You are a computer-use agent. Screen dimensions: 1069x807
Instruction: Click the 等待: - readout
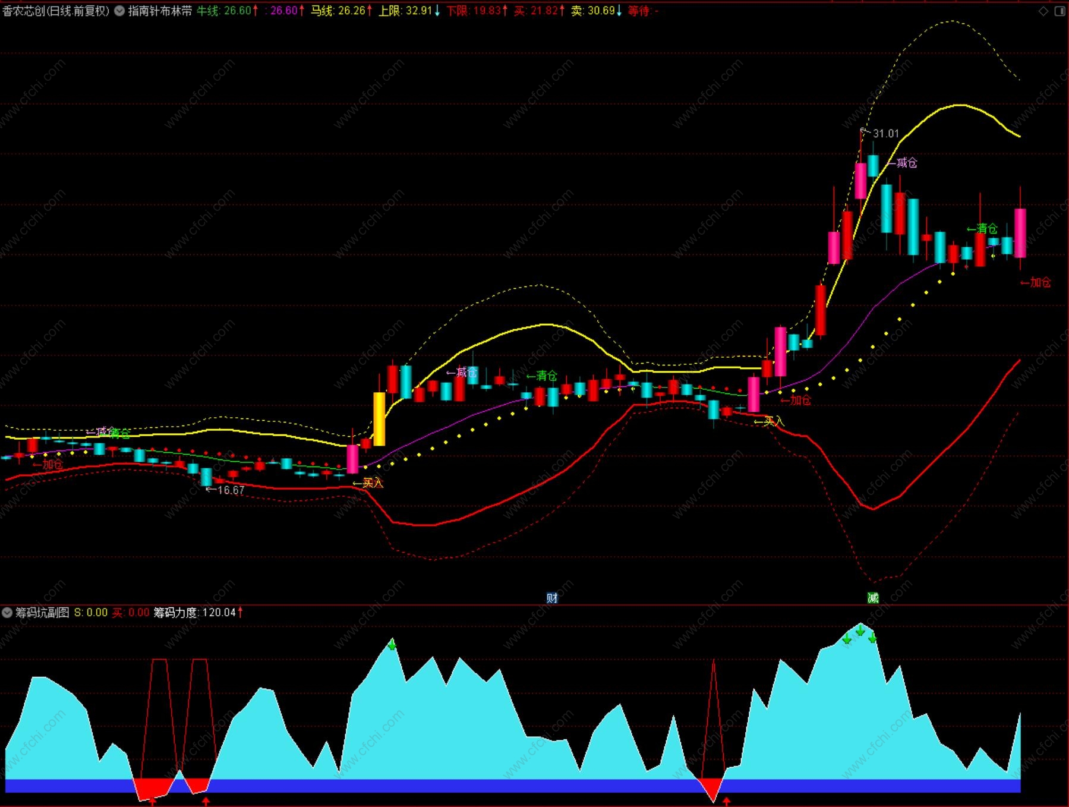point(644,11)
